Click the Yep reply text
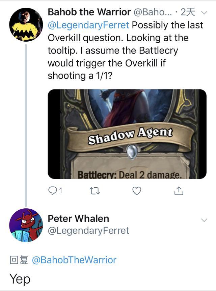 point(20,279)
